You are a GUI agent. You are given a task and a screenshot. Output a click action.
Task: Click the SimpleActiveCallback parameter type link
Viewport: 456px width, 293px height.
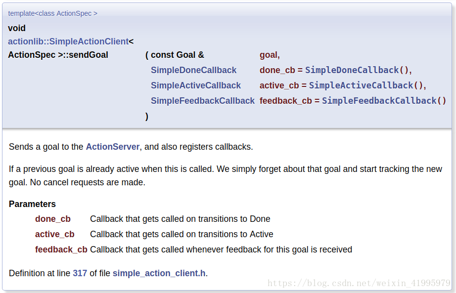(x=196, y=85)
